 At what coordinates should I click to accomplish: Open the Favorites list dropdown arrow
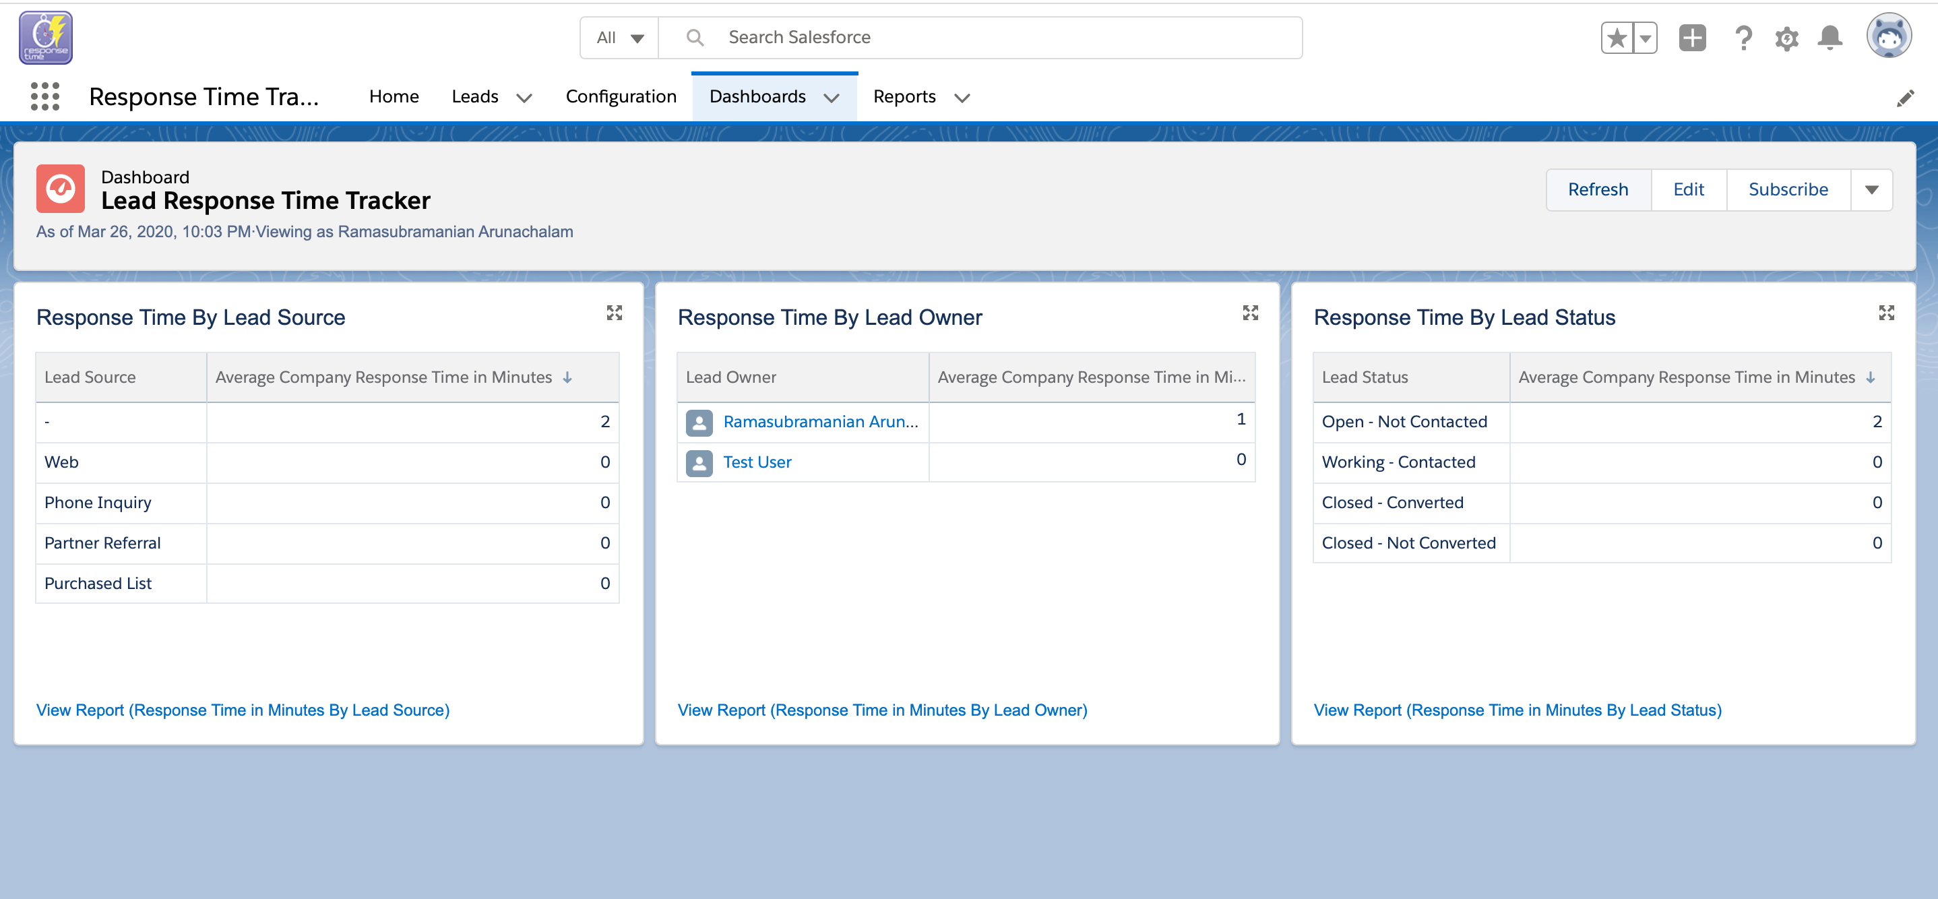pyautogui.click(x=1646, y=38)
